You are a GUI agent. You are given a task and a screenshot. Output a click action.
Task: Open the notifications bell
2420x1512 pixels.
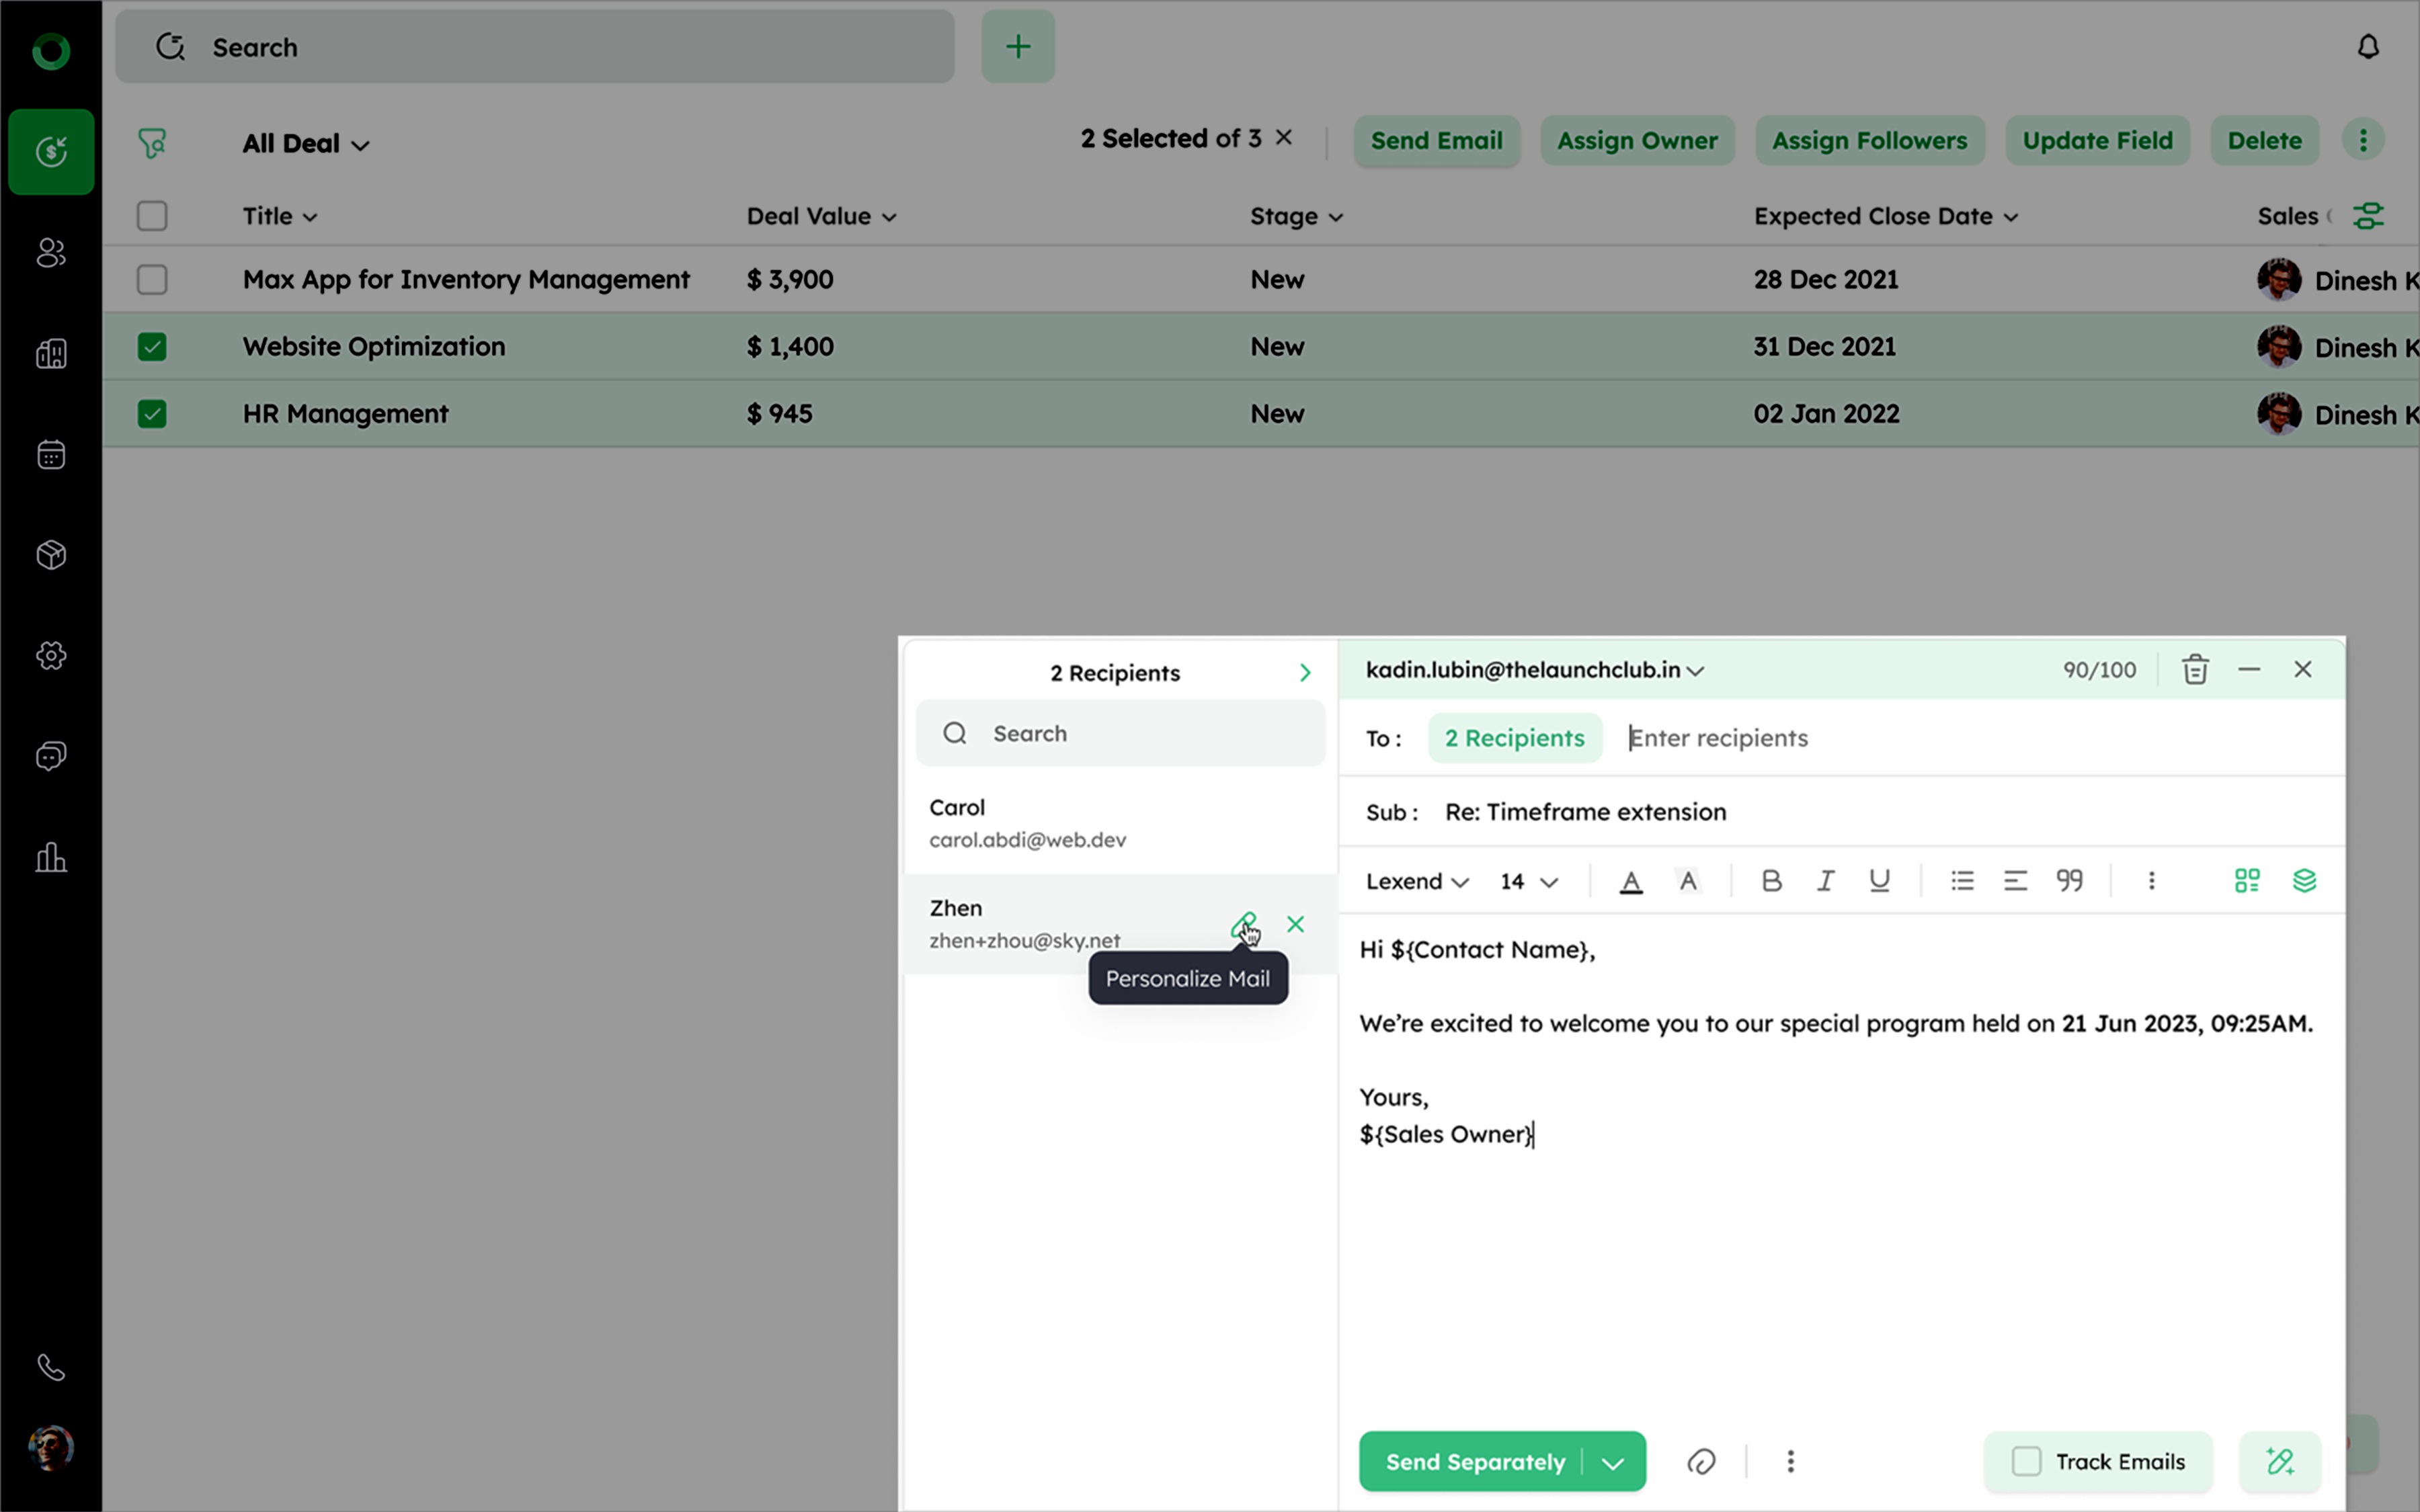tap(2367, 47)
